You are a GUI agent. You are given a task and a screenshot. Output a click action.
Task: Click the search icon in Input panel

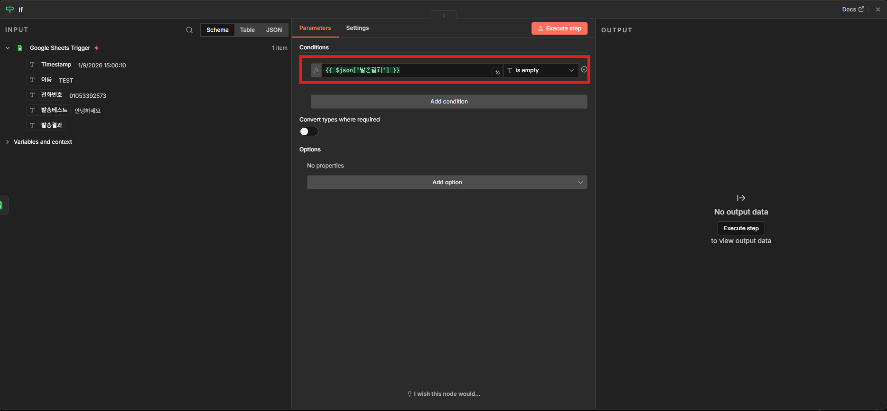click(x=189, y=30)
